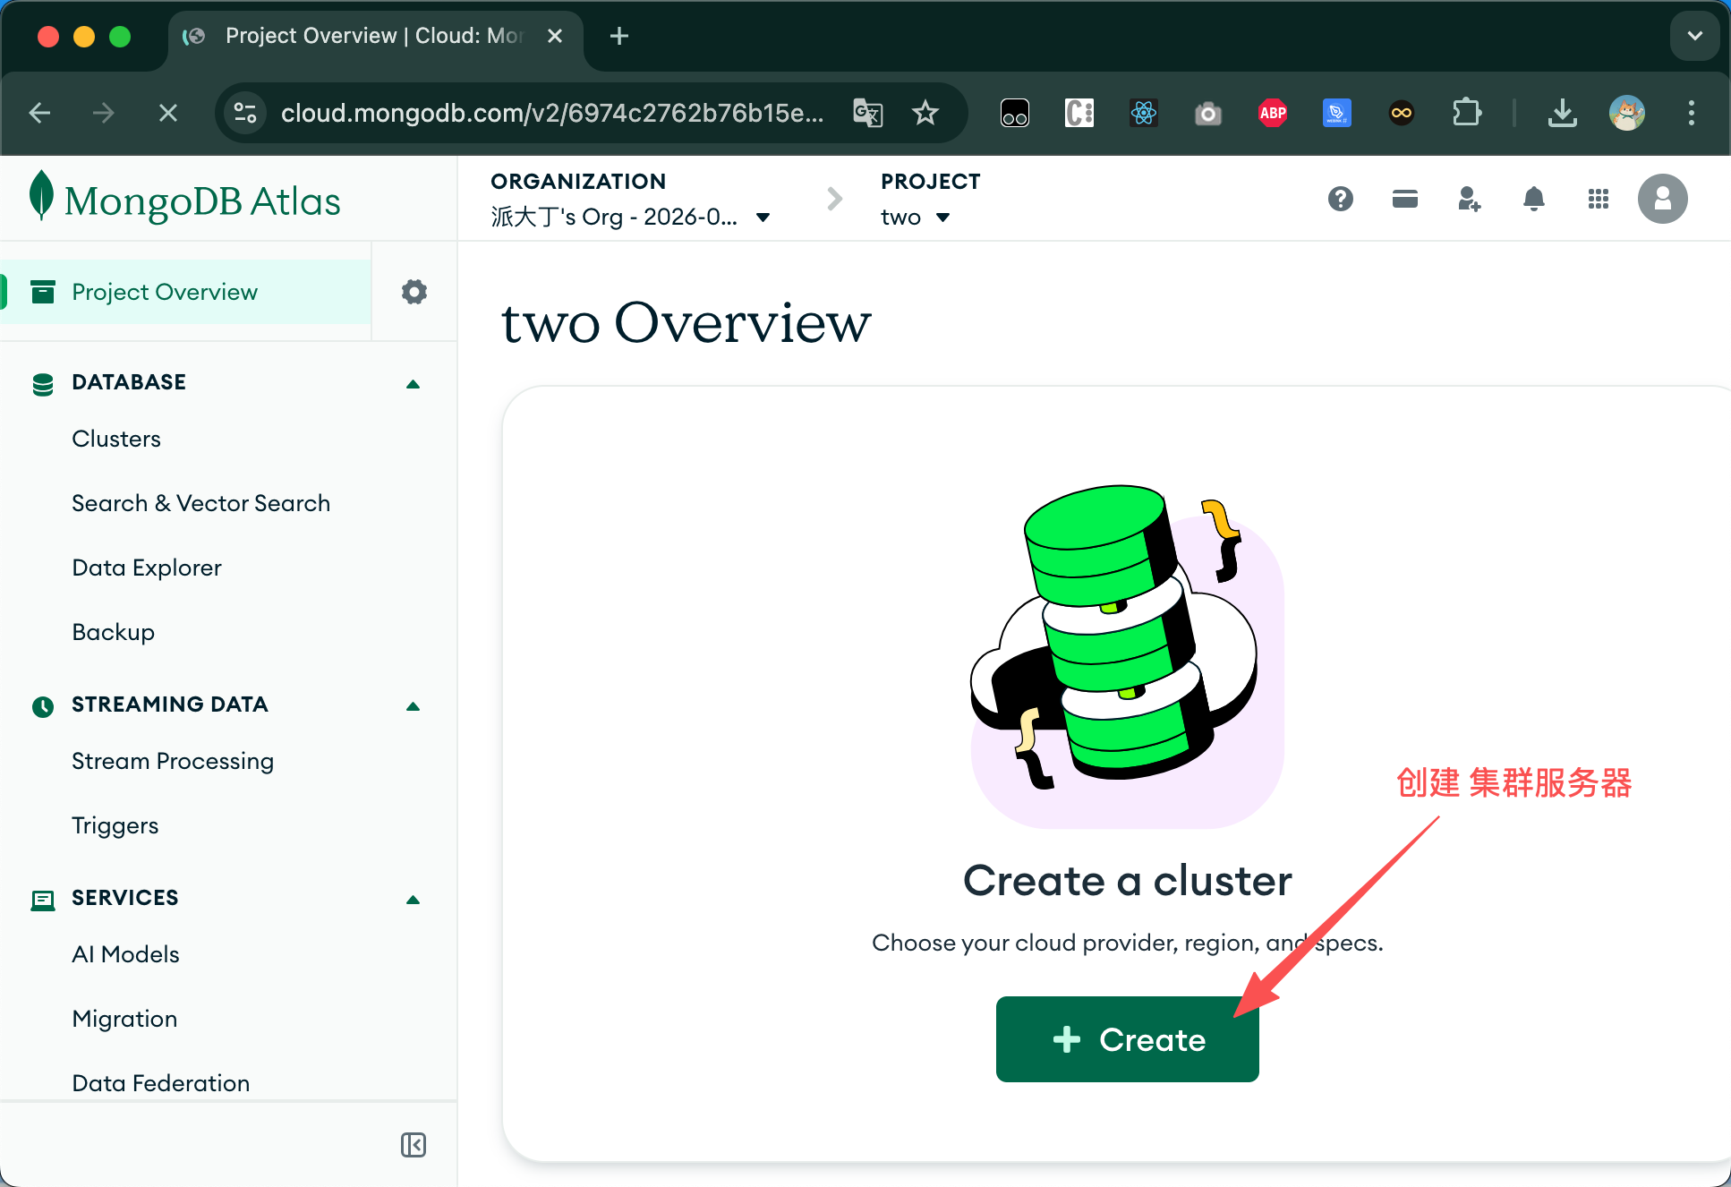Collapse the sidebar using bottom icon
Viewport: 1731px width, 1187px height.
coord(413,1145)
